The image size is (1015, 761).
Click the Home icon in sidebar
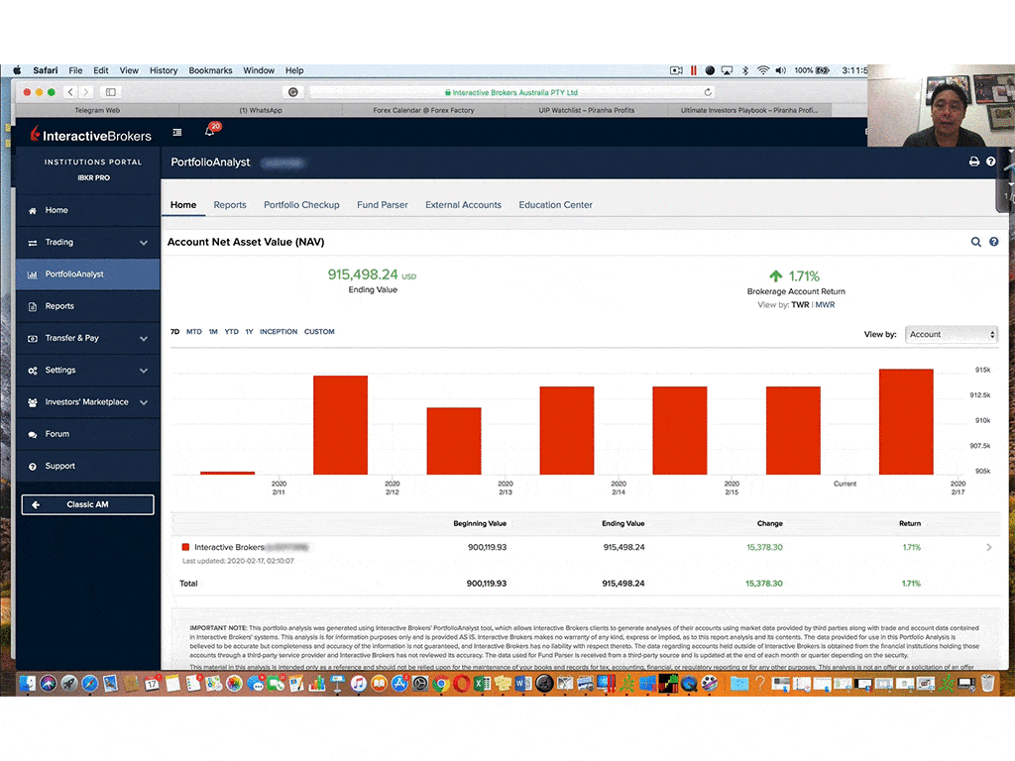pos(33,210)
